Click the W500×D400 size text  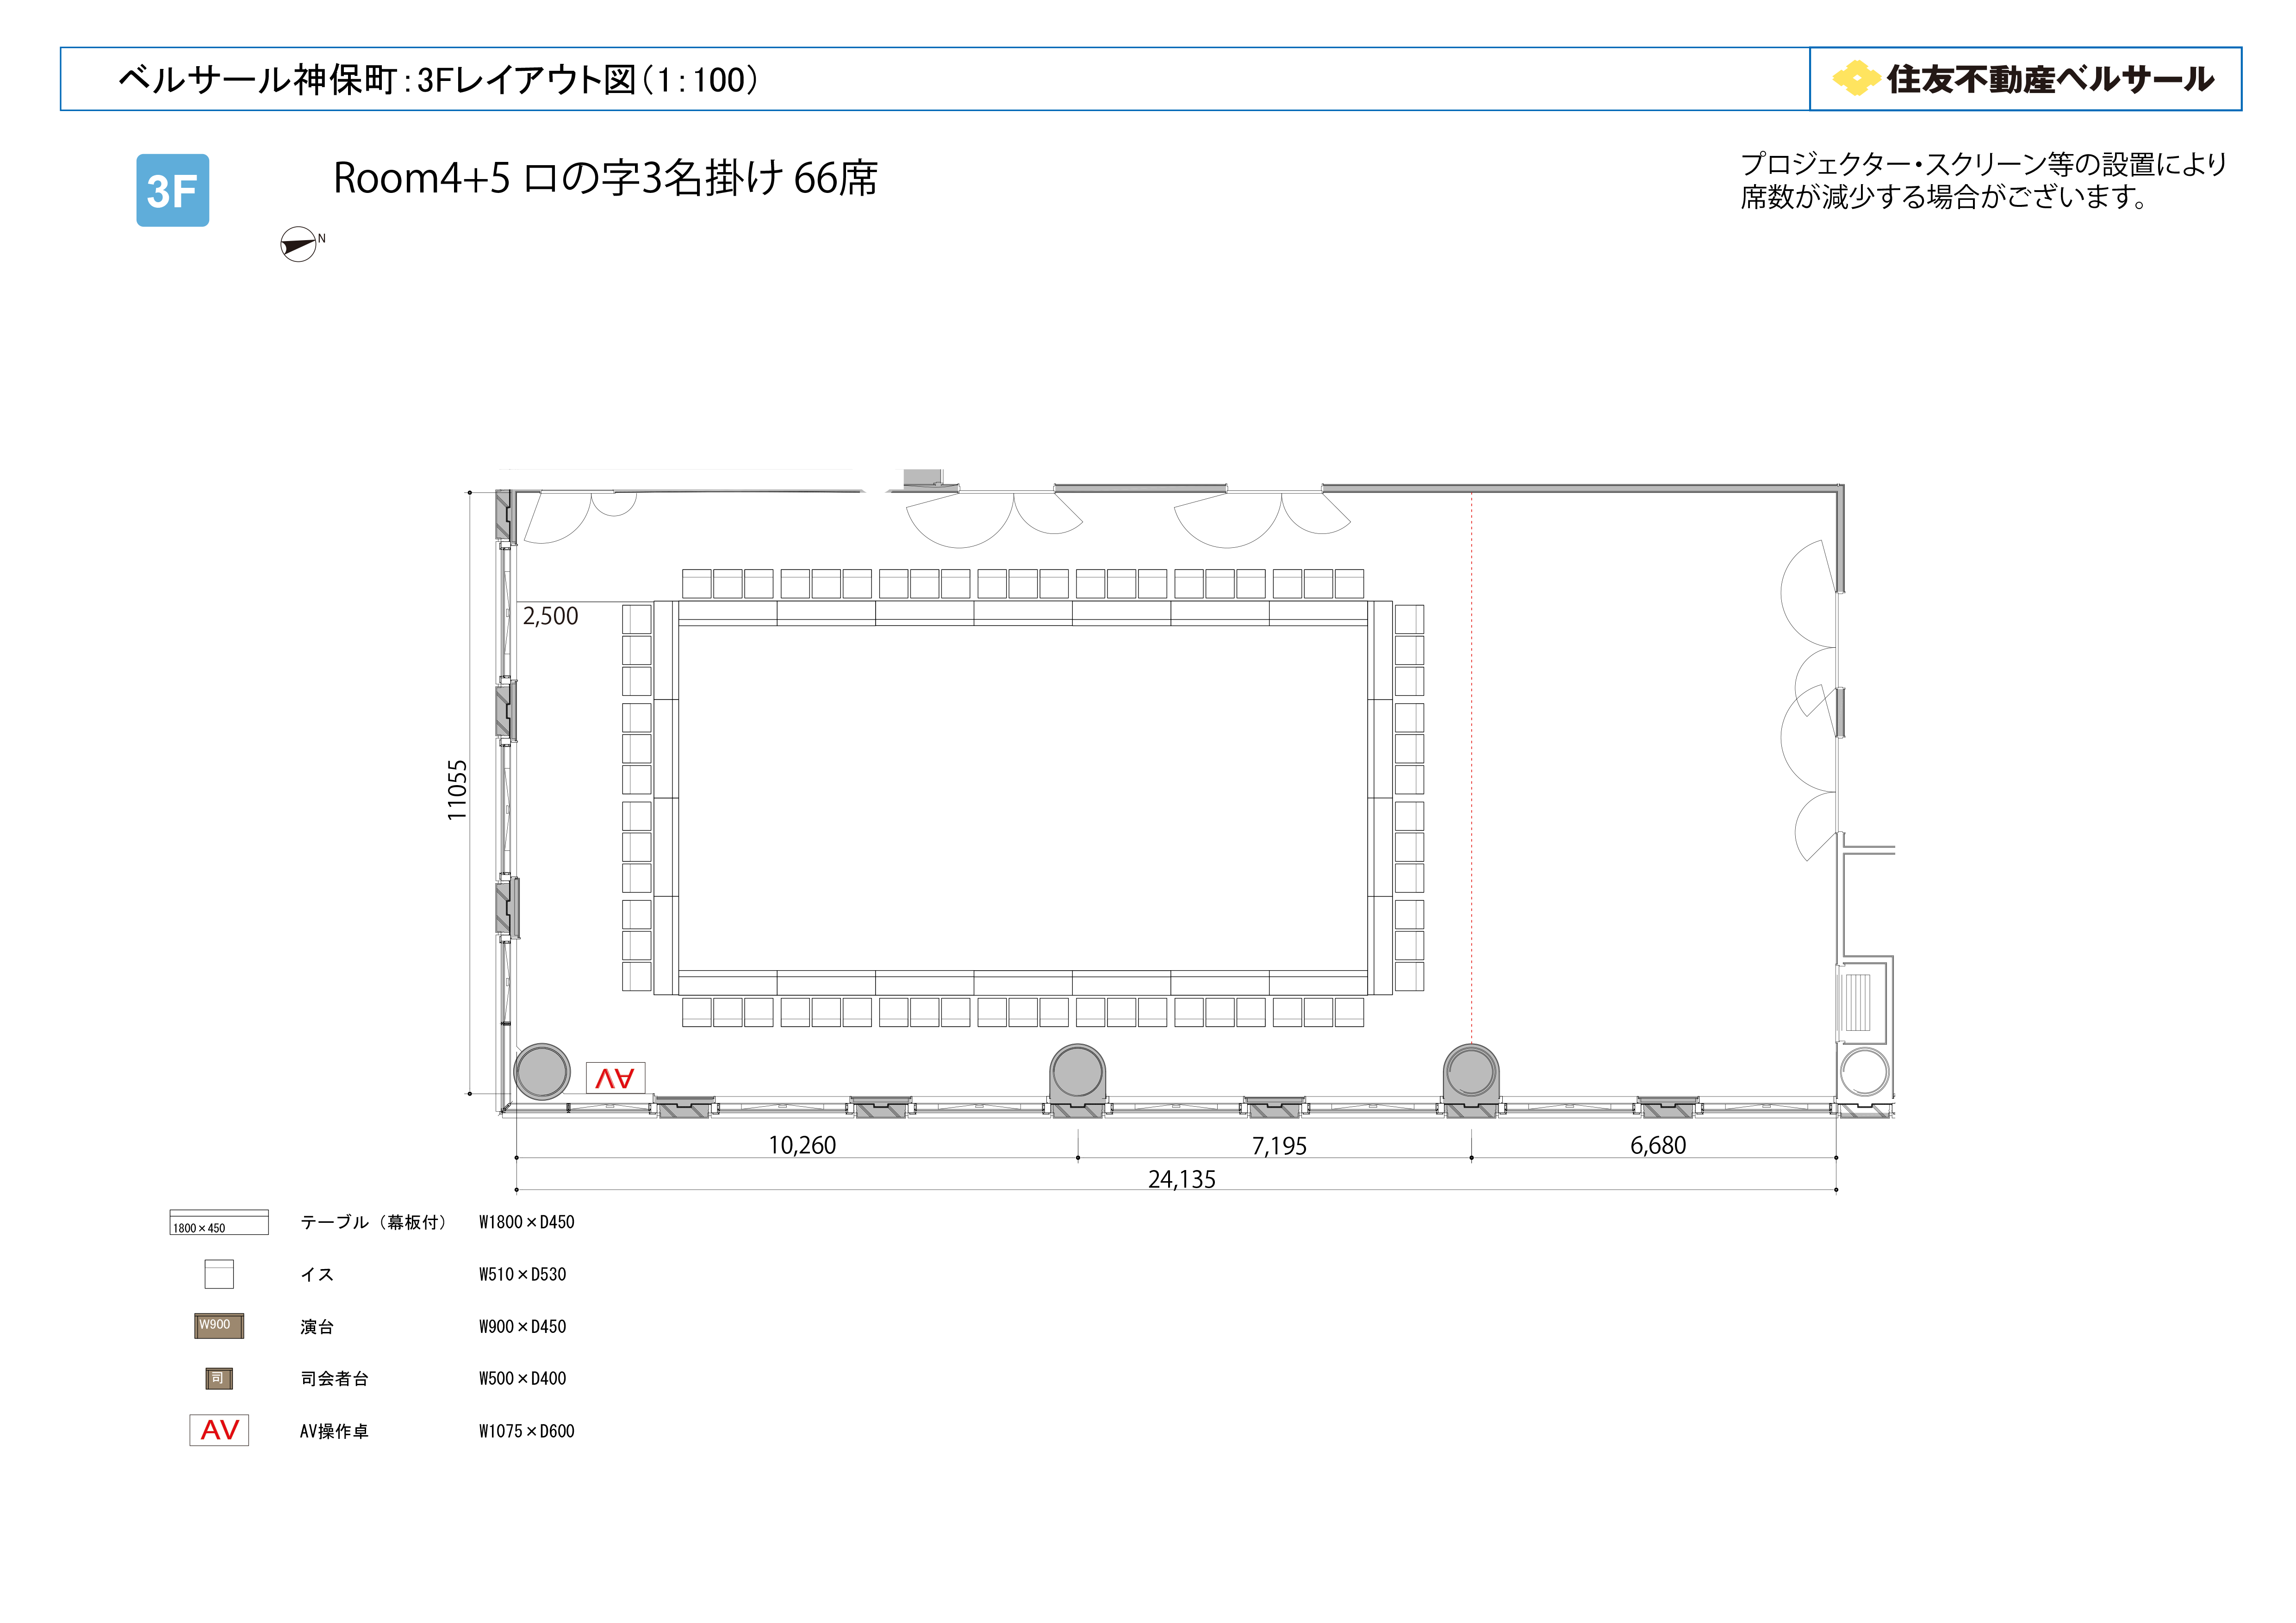point(522,1379)
